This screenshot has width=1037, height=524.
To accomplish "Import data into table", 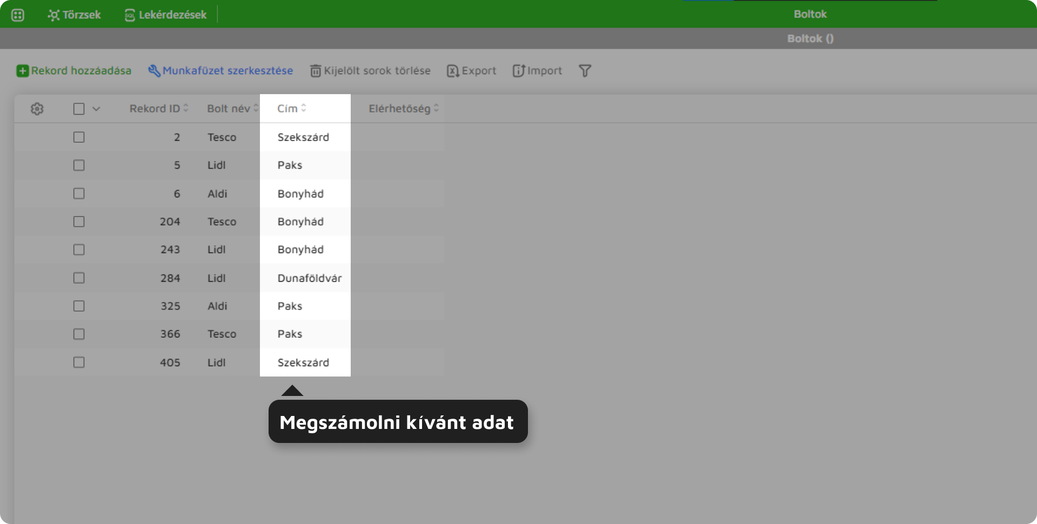I will pyautogui.click(x=537, y=71).
